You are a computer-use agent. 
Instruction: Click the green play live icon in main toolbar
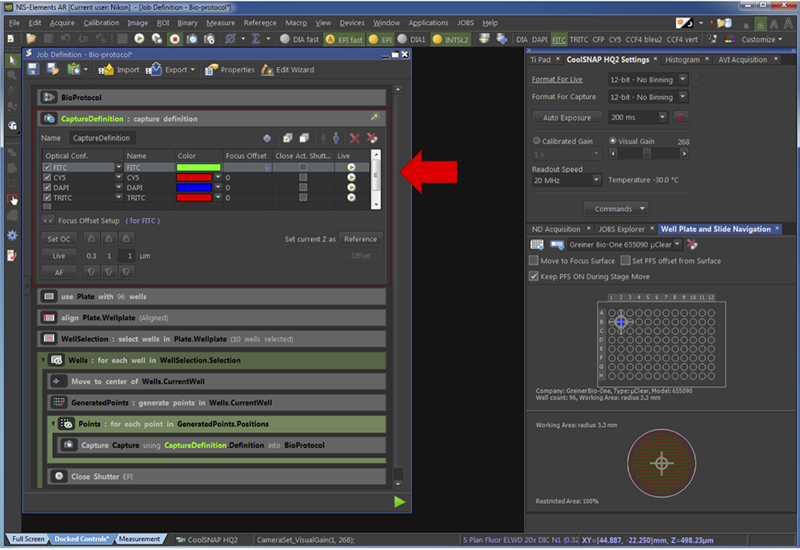point(139,38)
